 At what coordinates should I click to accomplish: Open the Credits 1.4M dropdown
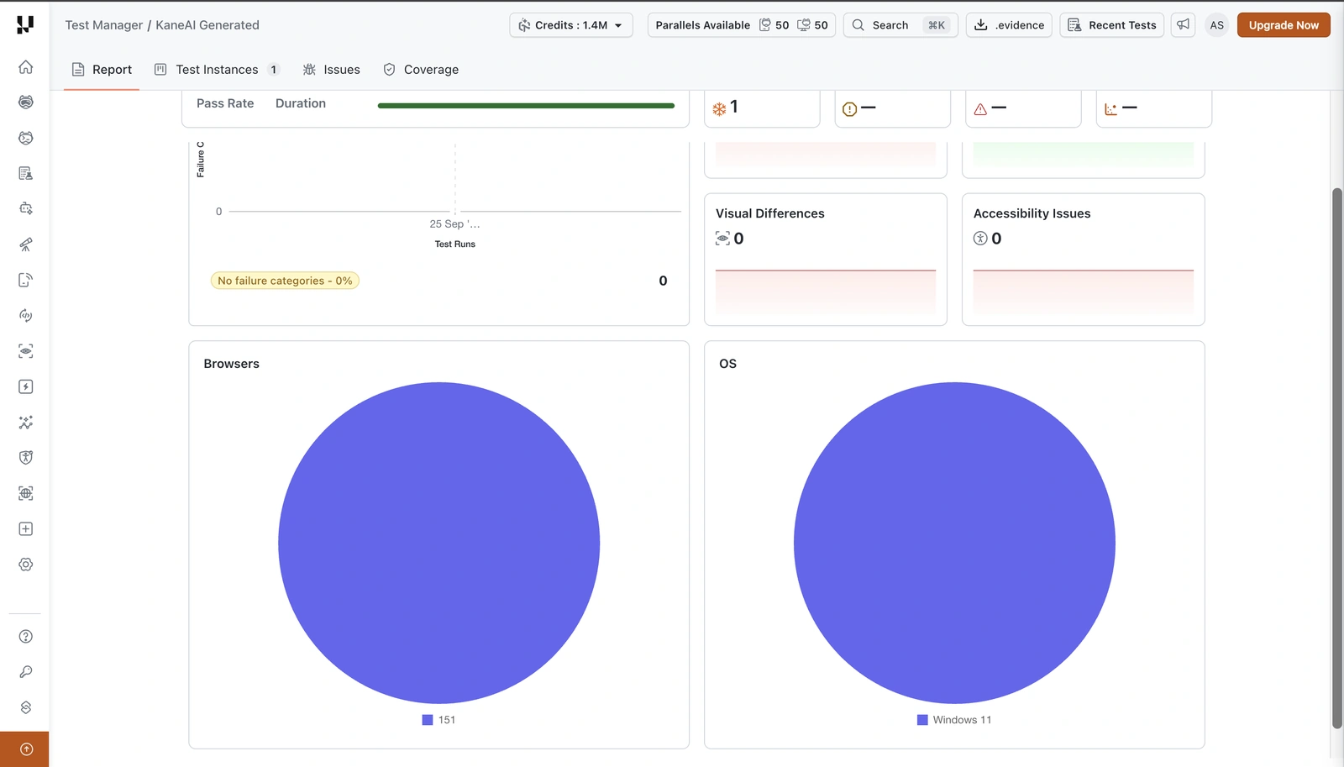click(571, 25)
